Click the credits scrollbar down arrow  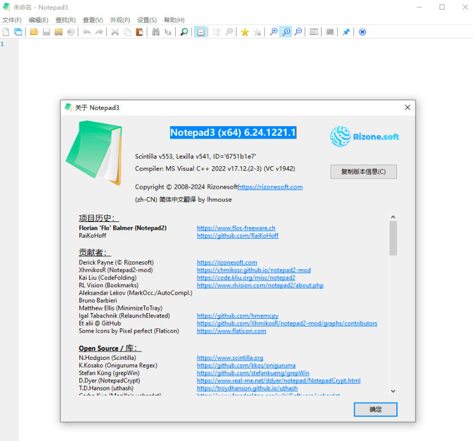pyautogui.click(x=393, y=391)
